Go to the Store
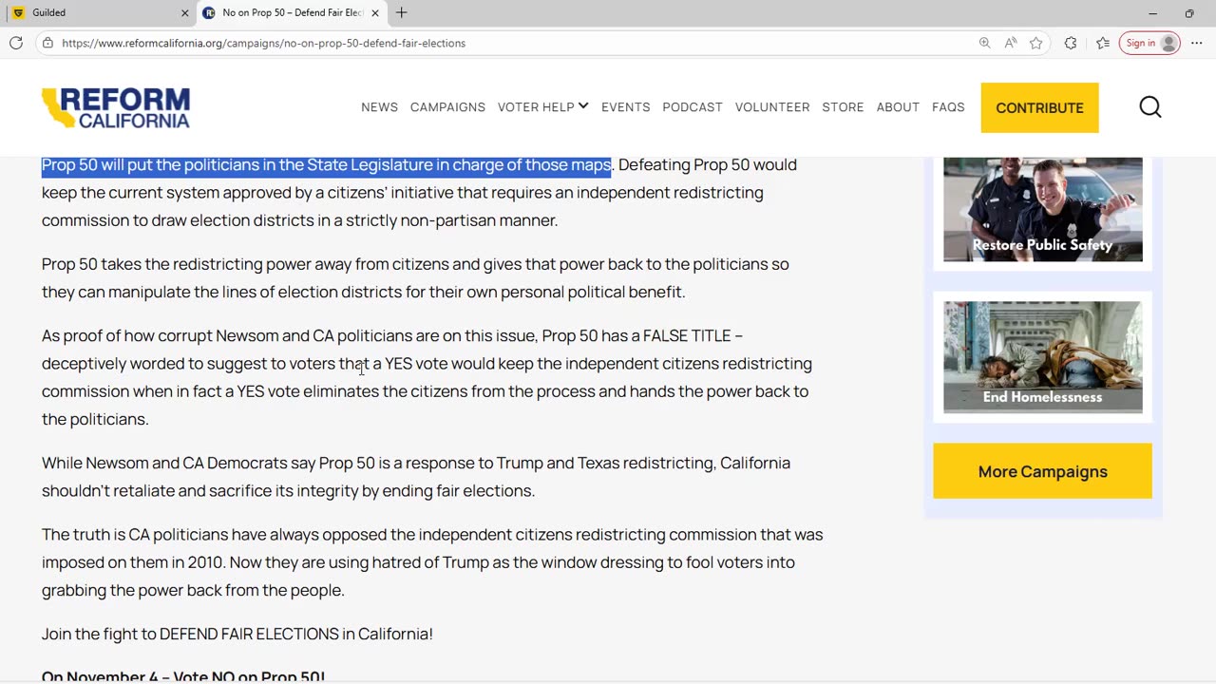 click(x=843, y=107)
